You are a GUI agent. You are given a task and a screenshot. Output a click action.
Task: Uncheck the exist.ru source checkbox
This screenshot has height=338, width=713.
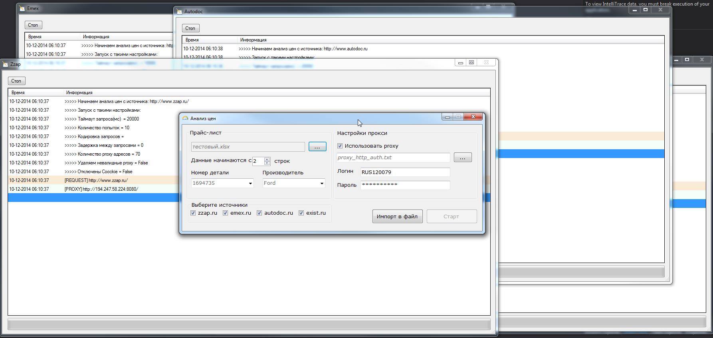point(301,213)
